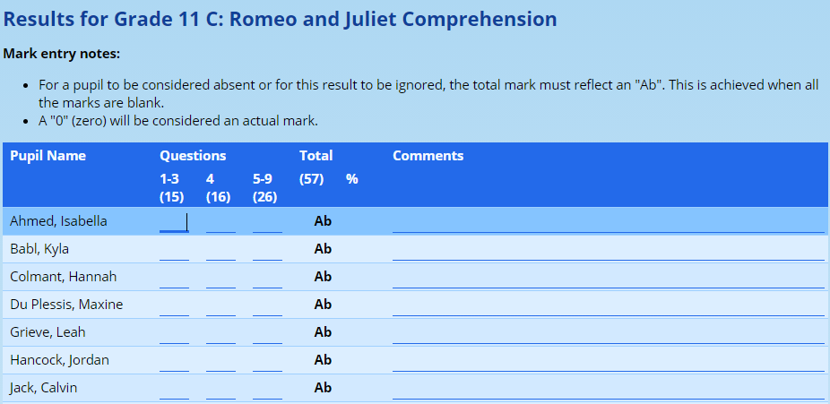This screenshot has height=404, width=830.
Task: Focus Hannah Colmant's Questions 5-9 mark field
Action: tap(267, 278)
